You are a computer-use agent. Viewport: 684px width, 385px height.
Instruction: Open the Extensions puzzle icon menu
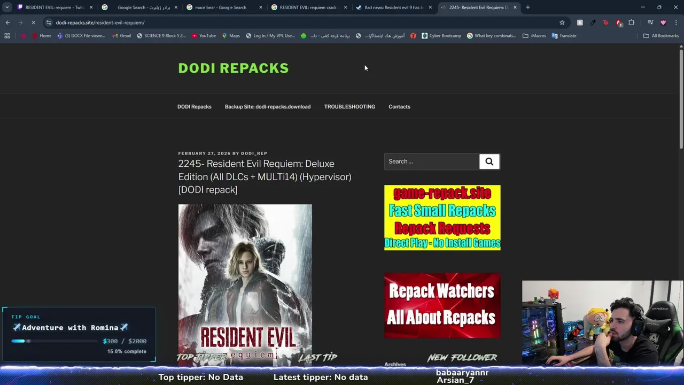pyautogui.click(x=632, y=22)
